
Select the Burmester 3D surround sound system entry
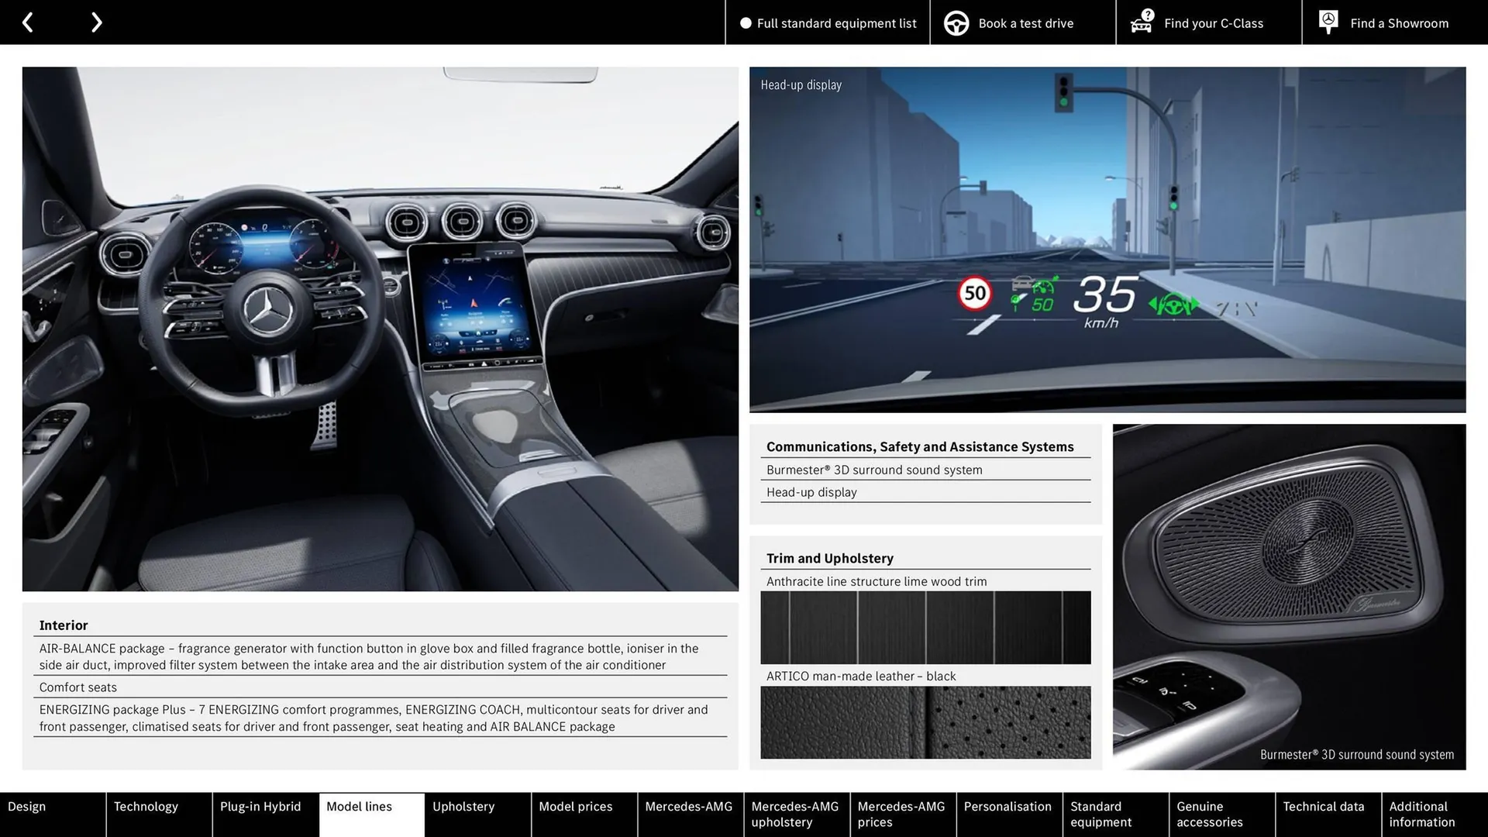click(x=874, y=470)
